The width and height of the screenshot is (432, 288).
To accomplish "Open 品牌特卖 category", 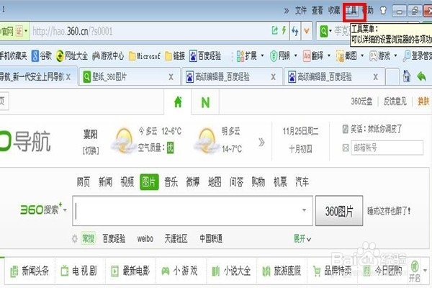I will point(332,271).
